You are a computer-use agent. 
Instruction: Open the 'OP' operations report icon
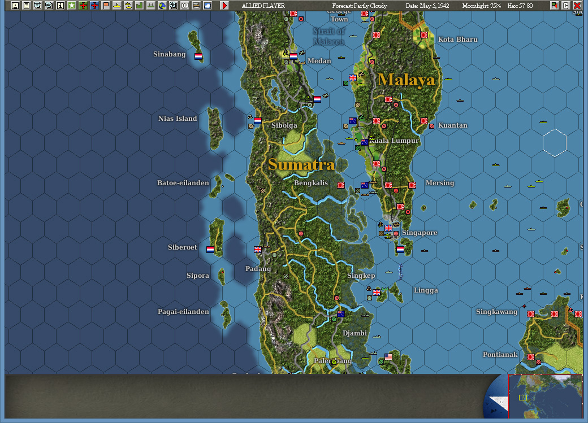[x=185, y=5]
